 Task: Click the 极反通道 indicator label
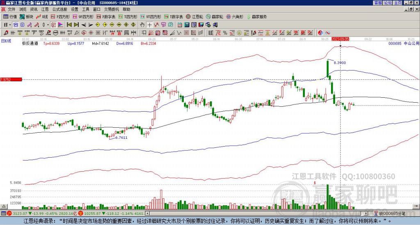tap(30, 44)
